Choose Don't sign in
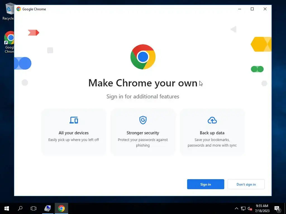This screenshot has height=214, width=286. point(246,184)
